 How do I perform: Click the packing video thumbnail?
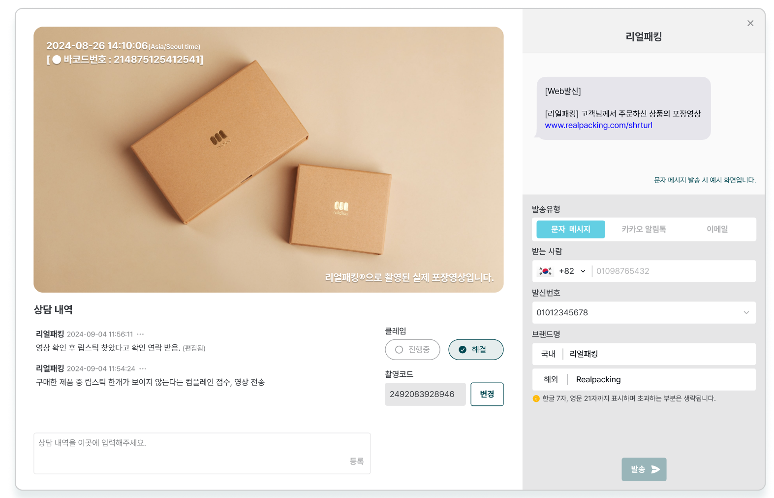pyautogui.click(x=268, y=160)
